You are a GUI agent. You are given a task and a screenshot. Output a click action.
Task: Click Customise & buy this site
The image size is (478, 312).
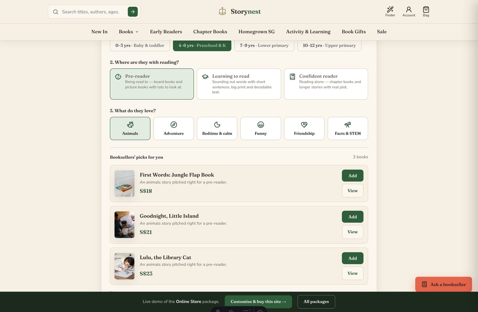(258, 302)
